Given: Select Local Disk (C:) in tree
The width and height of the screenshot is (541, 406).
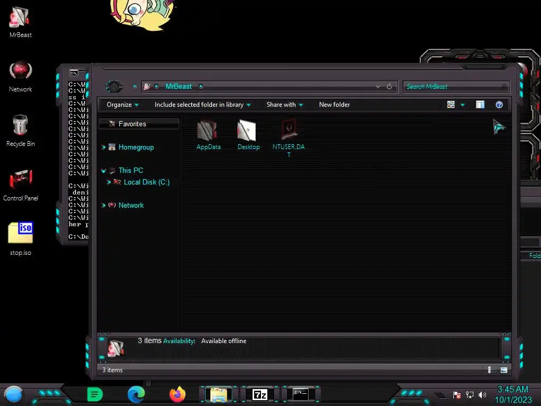Looking at the screenshot, I should [x=147, y=182].
